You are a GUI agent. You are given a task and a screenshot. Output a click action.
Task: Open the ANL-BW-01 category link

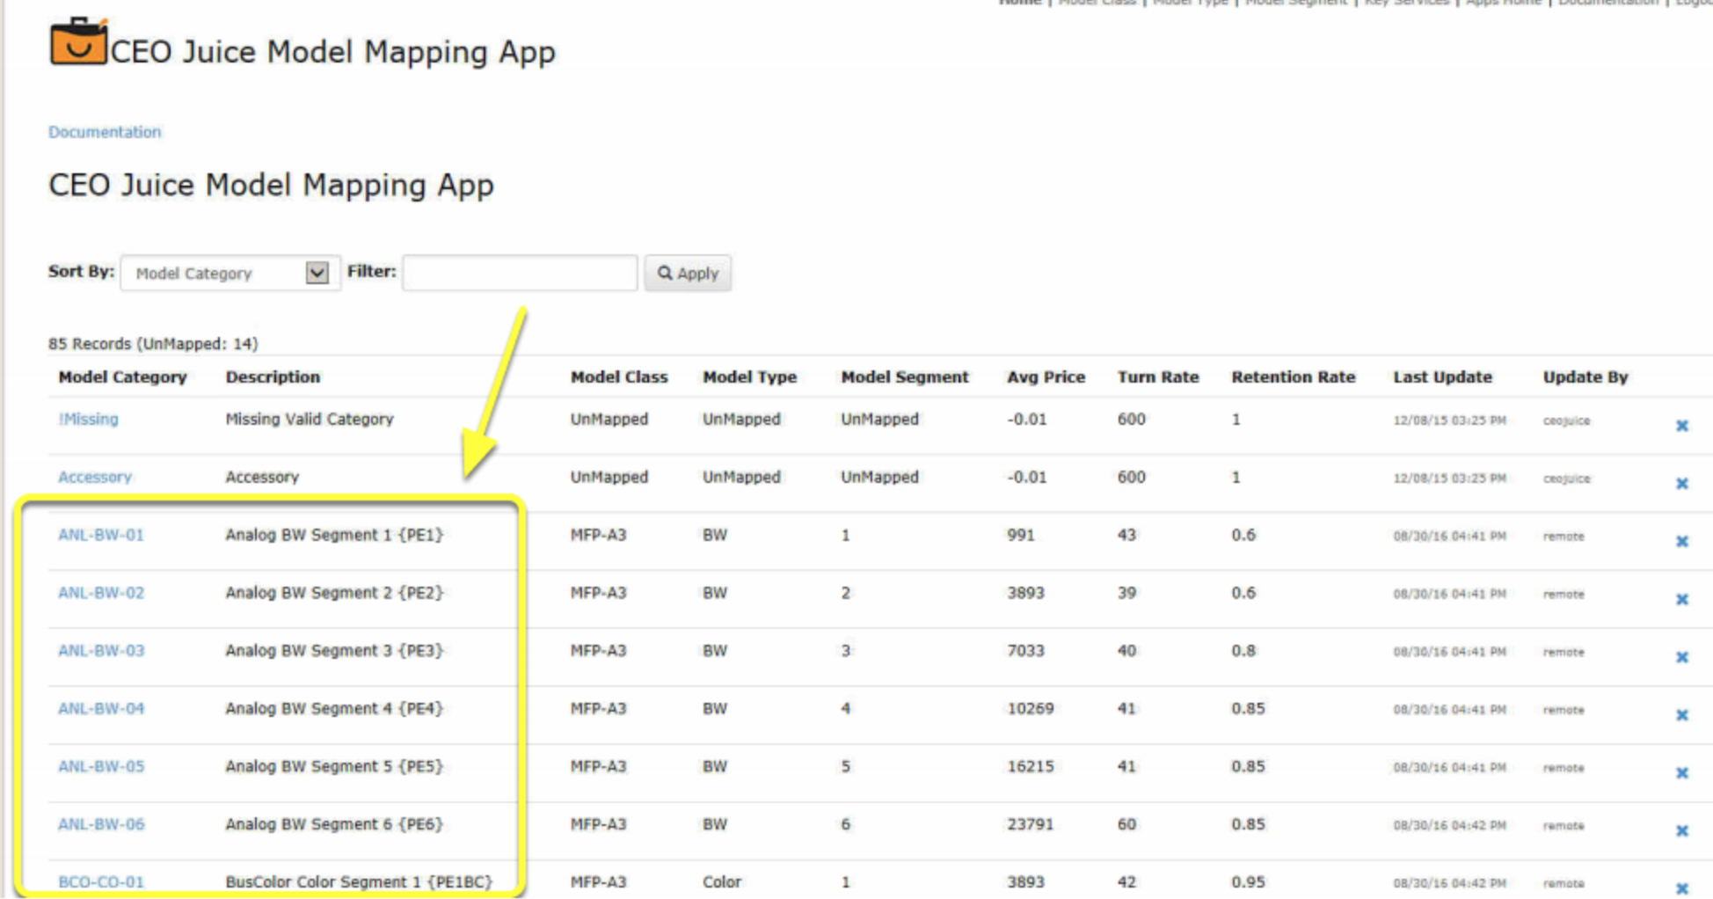click(101, 535)
